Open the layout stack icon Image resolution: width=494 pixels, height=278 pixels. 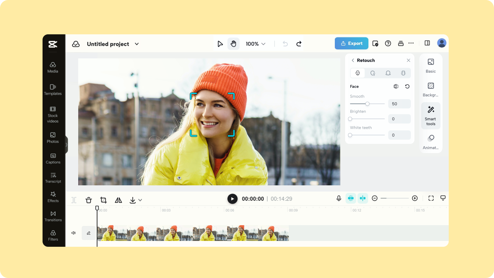[400, 43]
